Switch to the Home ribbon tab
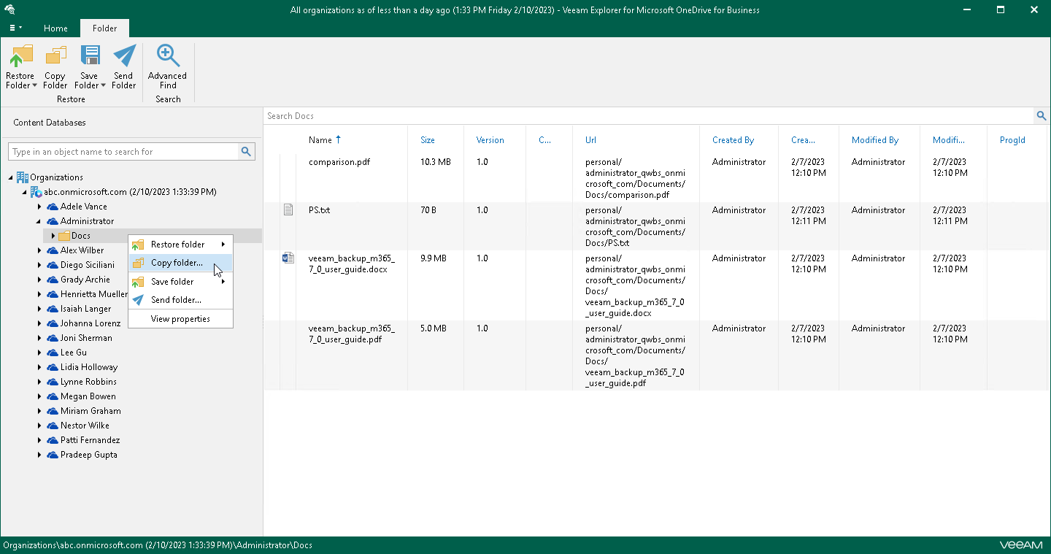The width and height of the screenshot is (1051, 554). (55, 28)
